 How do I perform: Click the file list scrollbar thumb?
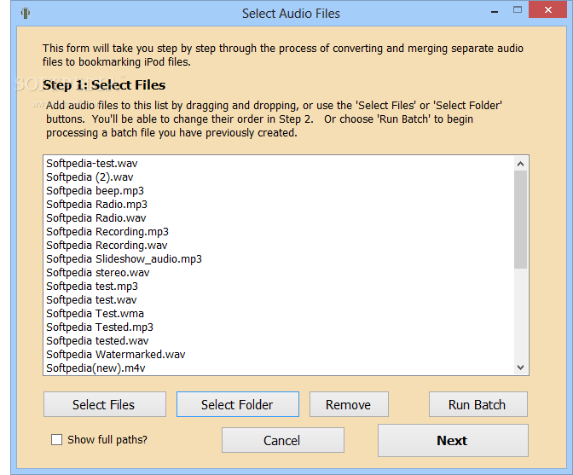[521, 219]
